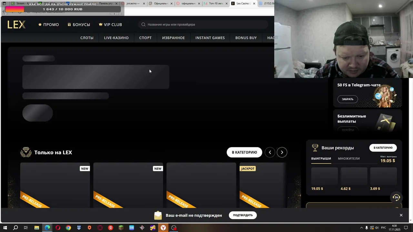Open Task View in the taskbar
Image resolution: width=413 pixels, height=232 pixels.
26,228
